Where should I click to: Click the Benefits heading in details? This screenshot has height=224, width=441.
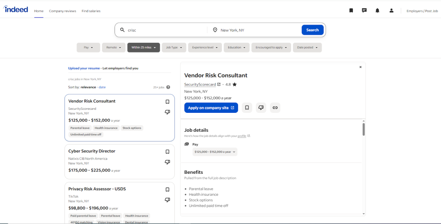(193, 172)
